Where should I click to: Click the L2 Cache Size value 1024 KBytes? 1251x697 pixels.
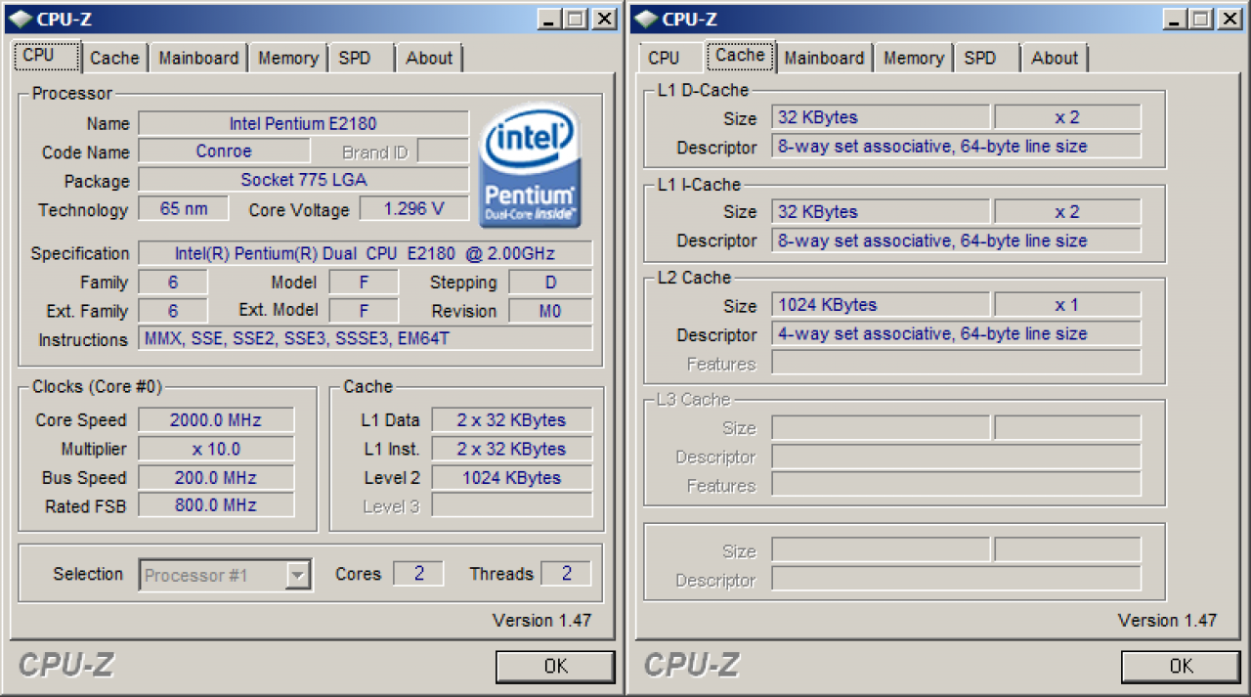(x=881, y=305)
